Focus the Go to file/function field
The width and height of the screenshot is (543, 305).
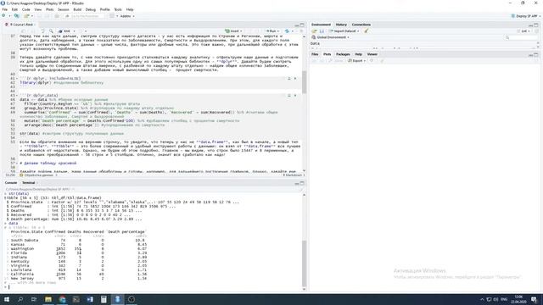(x=85, y=16)
